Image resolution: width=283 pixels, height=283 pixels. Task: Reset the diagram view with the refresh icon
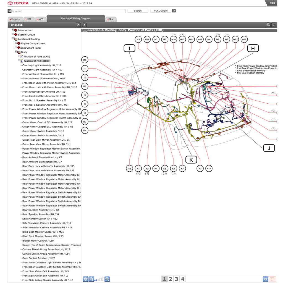(x=86, y=279)
